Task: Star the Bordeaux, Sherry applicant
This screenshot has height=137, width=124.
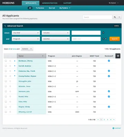Action: click(x=10, y=61)
